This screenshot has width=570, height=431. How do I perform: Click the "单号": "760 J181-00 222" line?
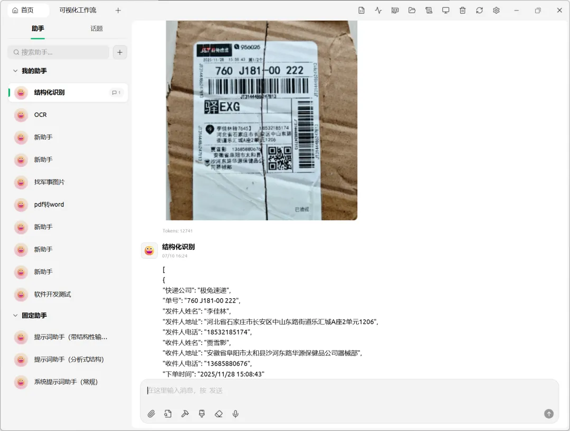pos(202,301)
